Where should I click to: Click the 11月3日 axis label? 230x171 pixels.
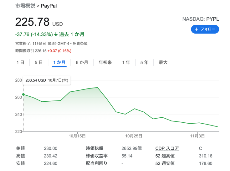[197, 136]
